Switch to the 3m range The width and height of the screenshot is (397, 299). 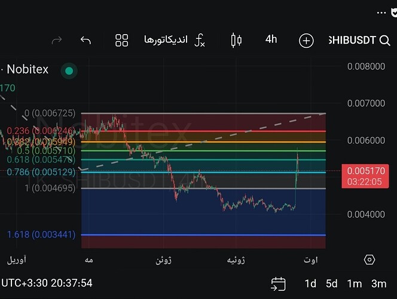379,284
